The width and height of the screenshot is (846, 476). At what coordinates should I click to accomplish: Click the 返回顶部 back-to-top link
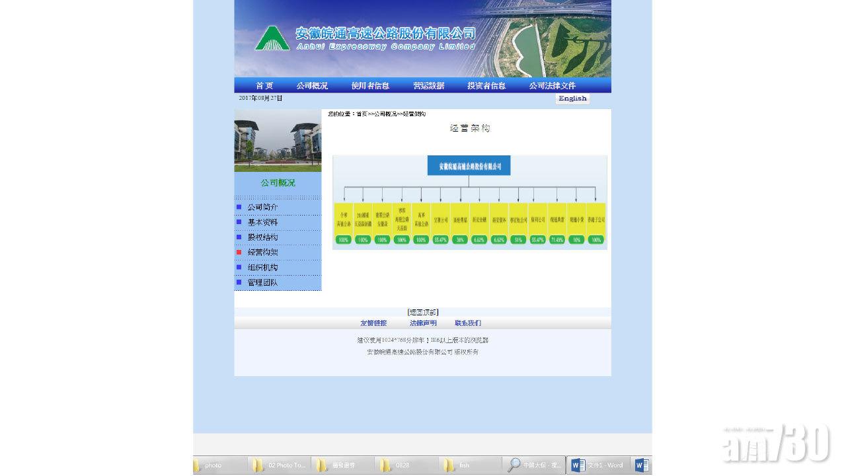[x=422, y=311]
